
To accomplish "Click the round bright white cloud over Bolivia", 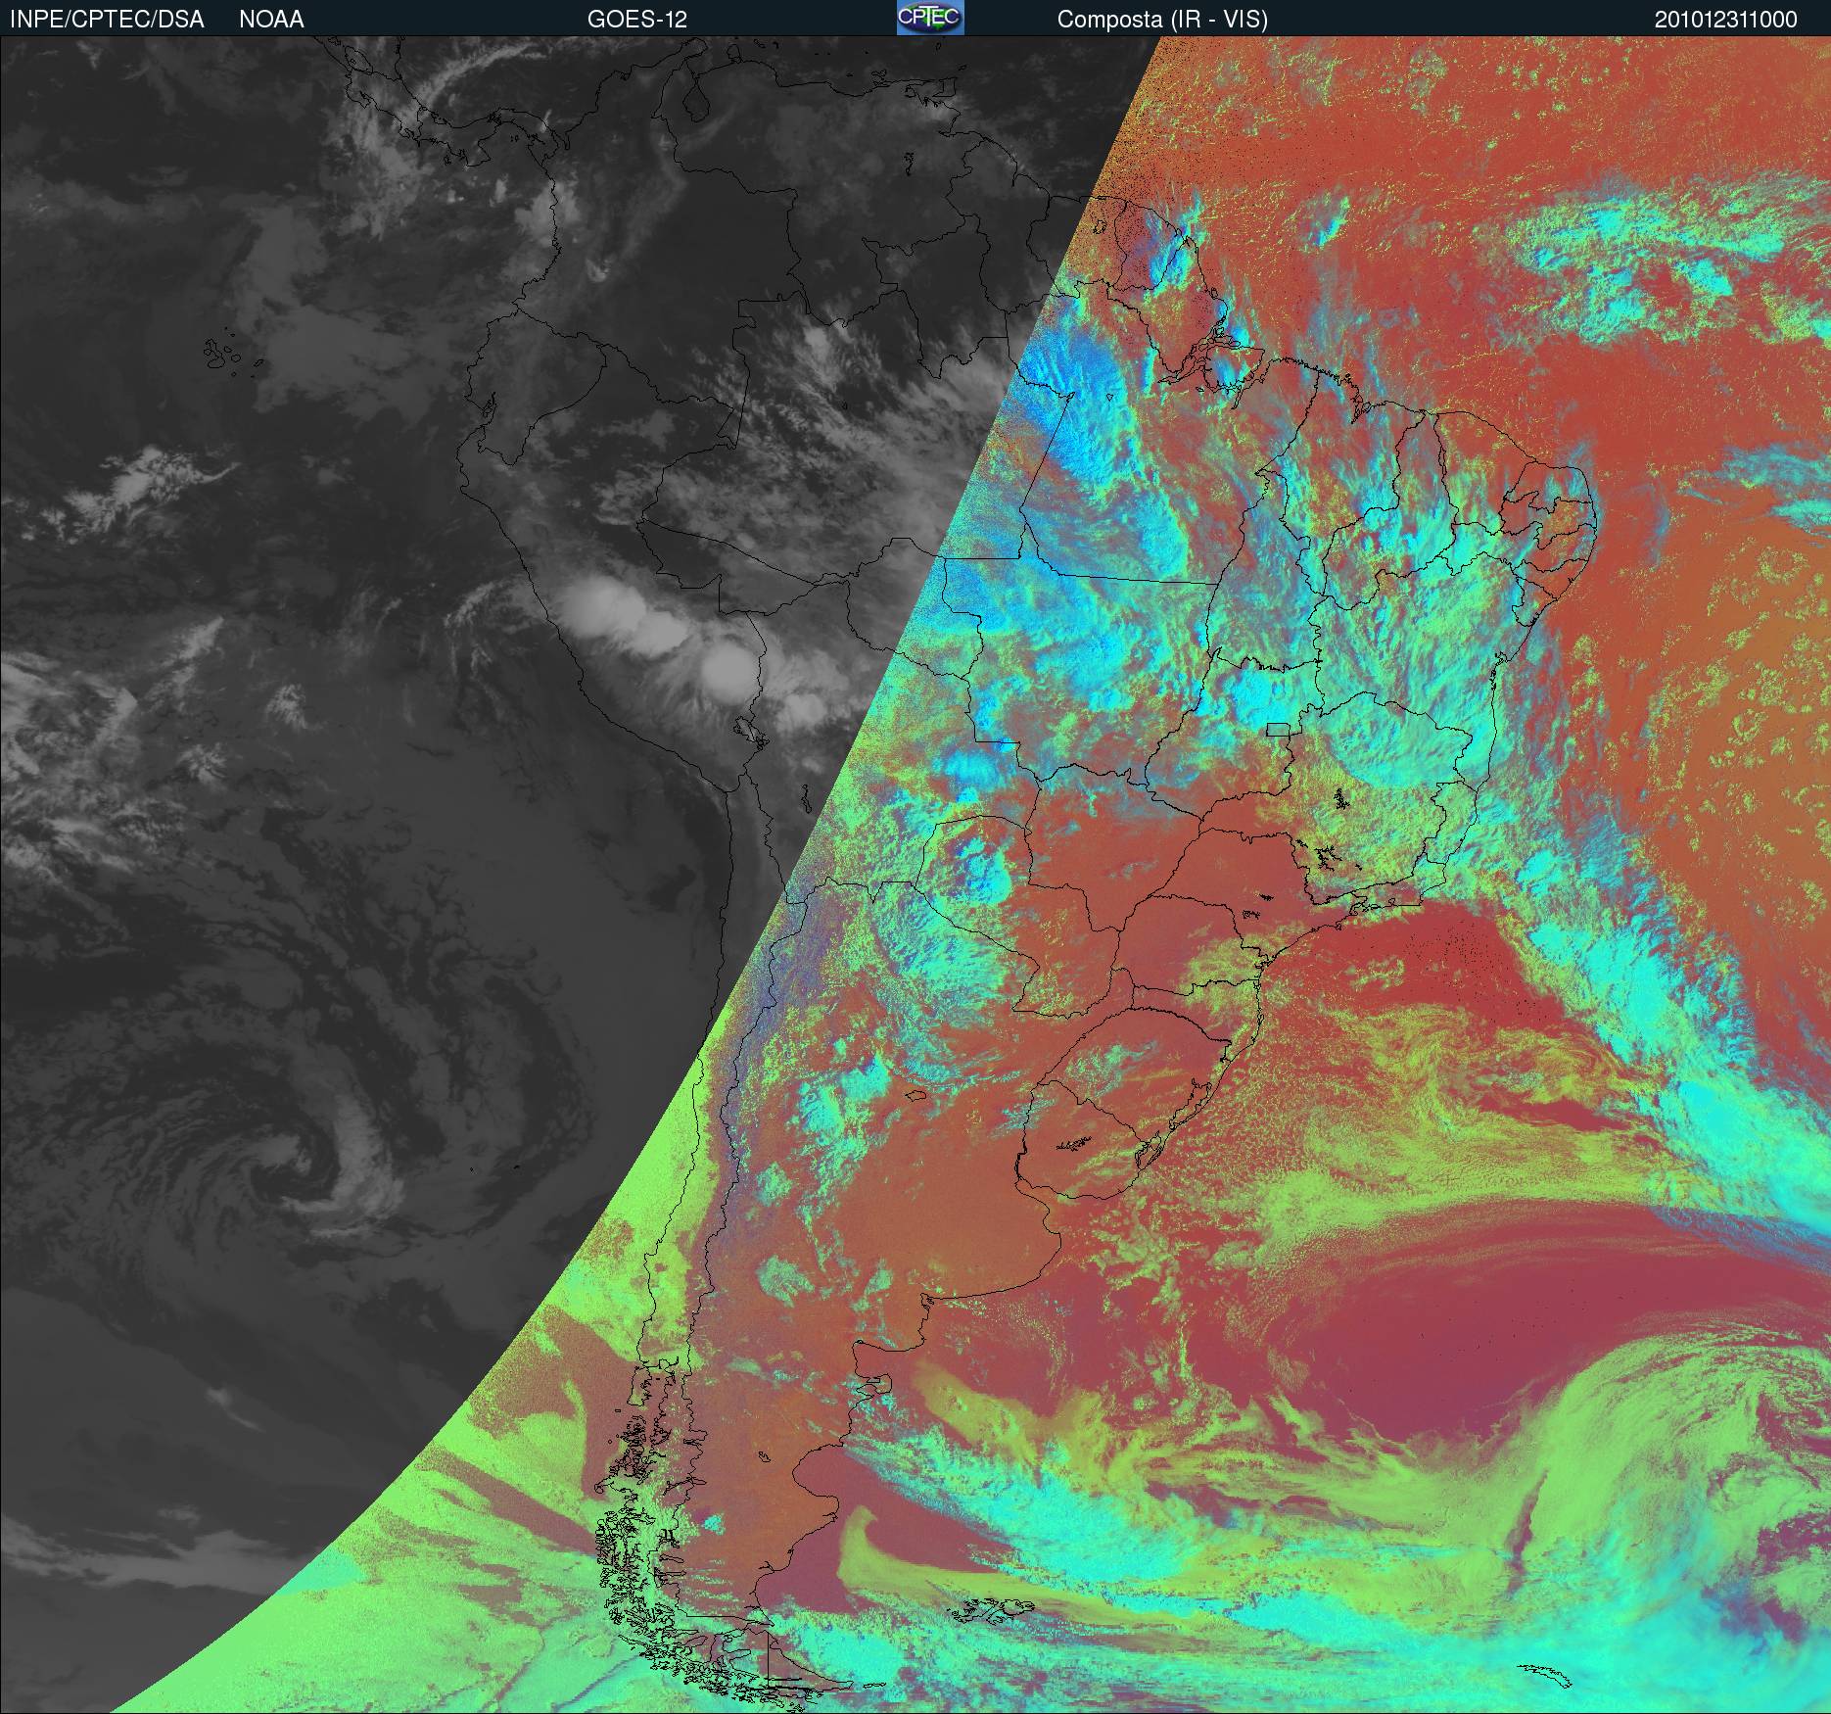I will (728, 666).
